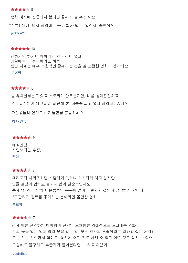The image size is (188, 263).
Task: Click the line starting SF 판타지 장르를
Action: [x=55, y=197]
